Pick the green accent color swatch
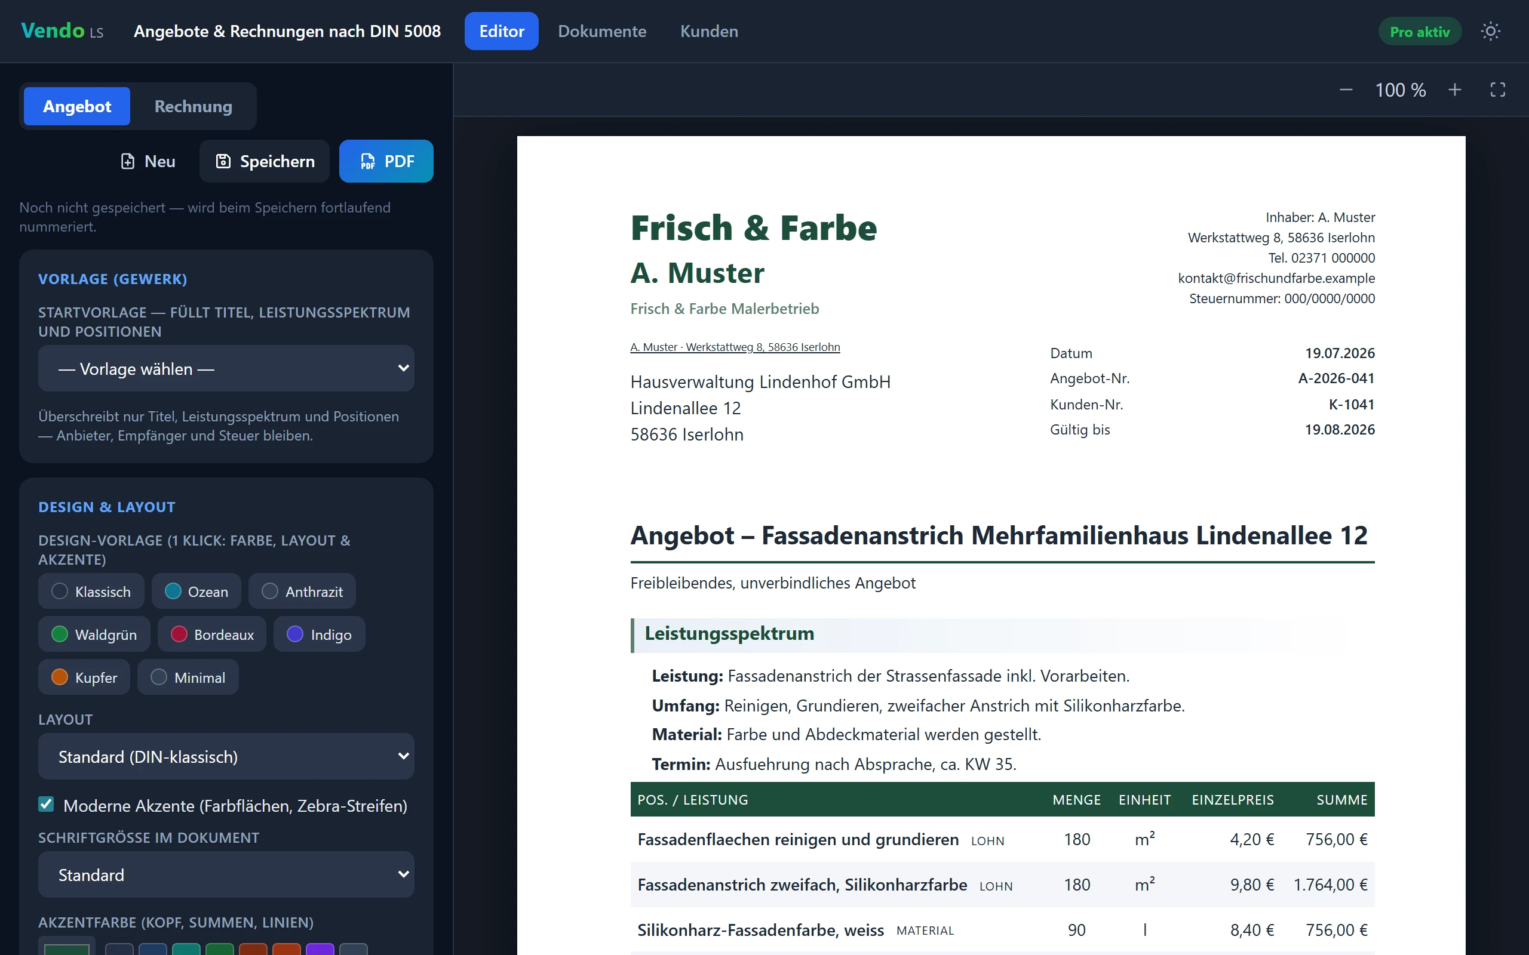The width and height of the screenshot is (1529, 955). 219,948
